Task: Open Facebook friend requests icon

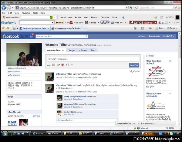Action: click(x=22, y=36)
